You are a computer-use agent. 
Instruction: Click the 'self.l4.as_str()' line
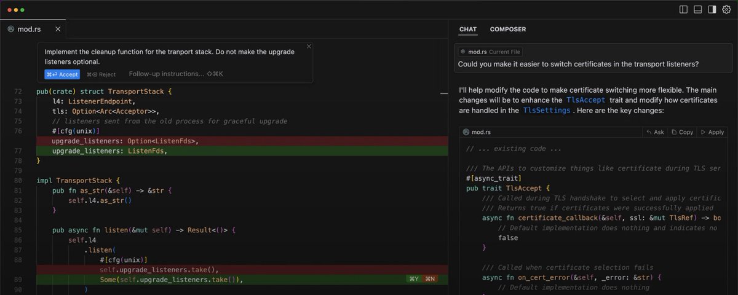(100, 200)
